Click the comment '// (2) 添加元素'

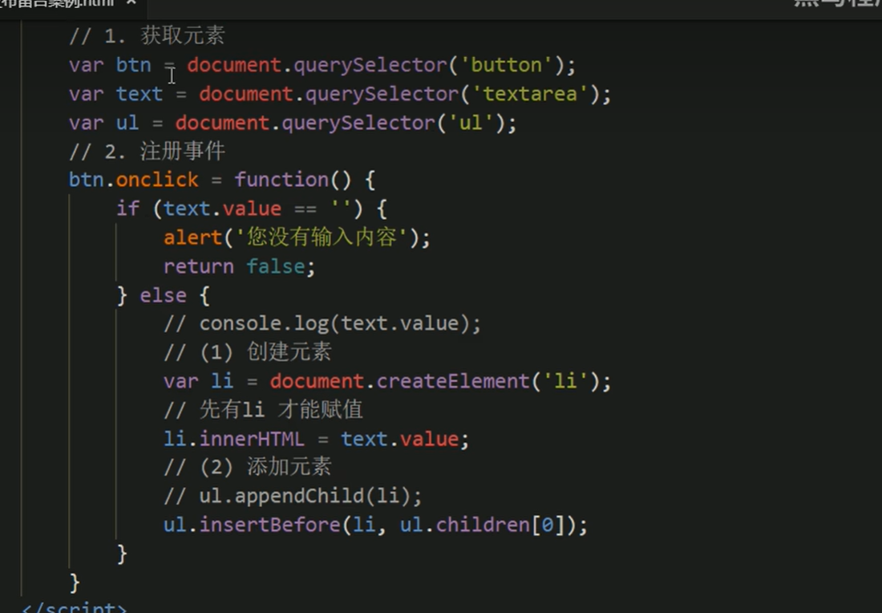click(x=248, y=467)
